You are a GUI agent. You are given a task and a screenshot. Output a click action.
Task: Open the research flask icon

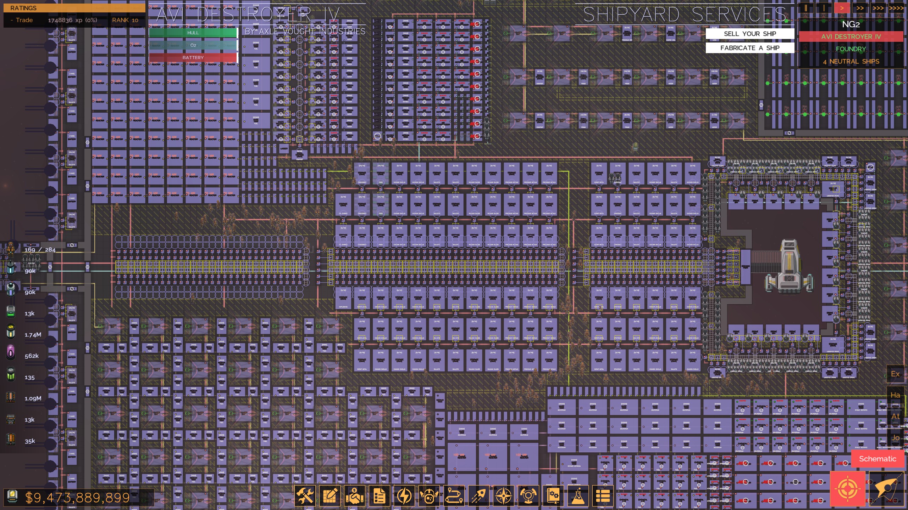pyautogui.click(x=578, y=496)
